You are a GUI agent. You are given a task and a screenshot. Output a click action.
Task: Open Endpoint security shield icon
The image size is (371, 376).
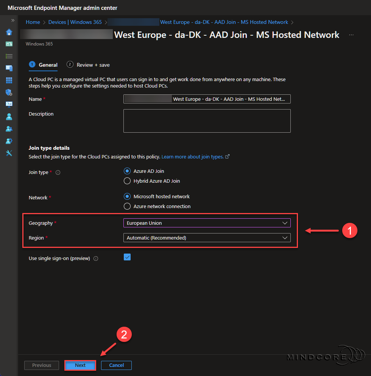pos(9,92)
